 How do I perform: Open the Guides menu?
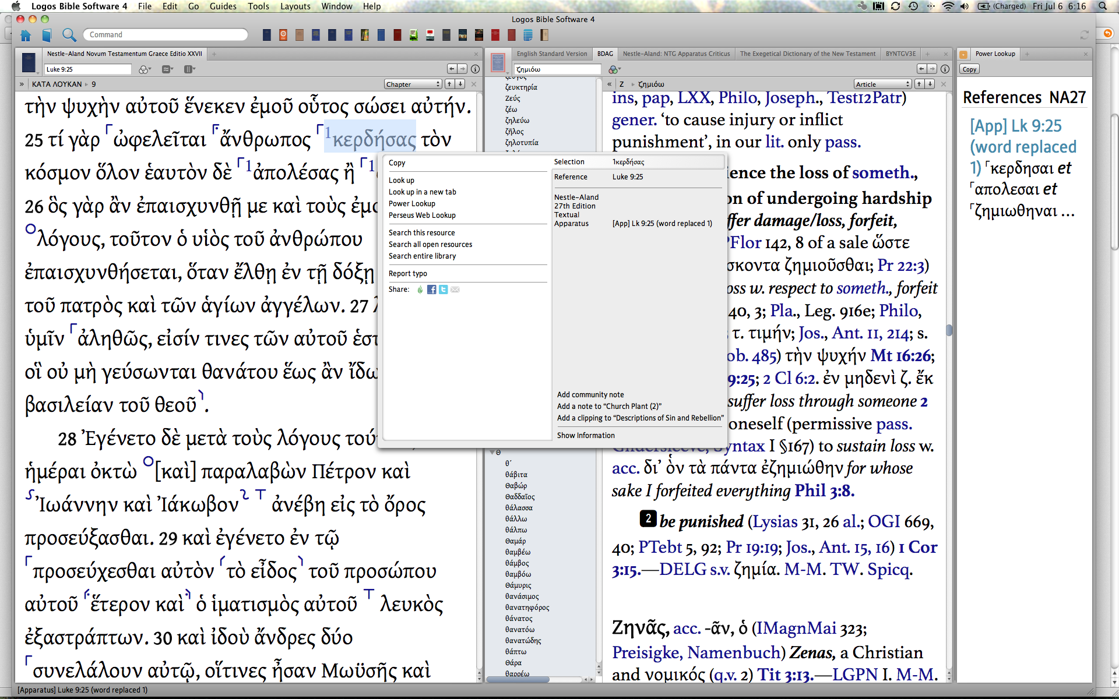click(x=223, y=6)
